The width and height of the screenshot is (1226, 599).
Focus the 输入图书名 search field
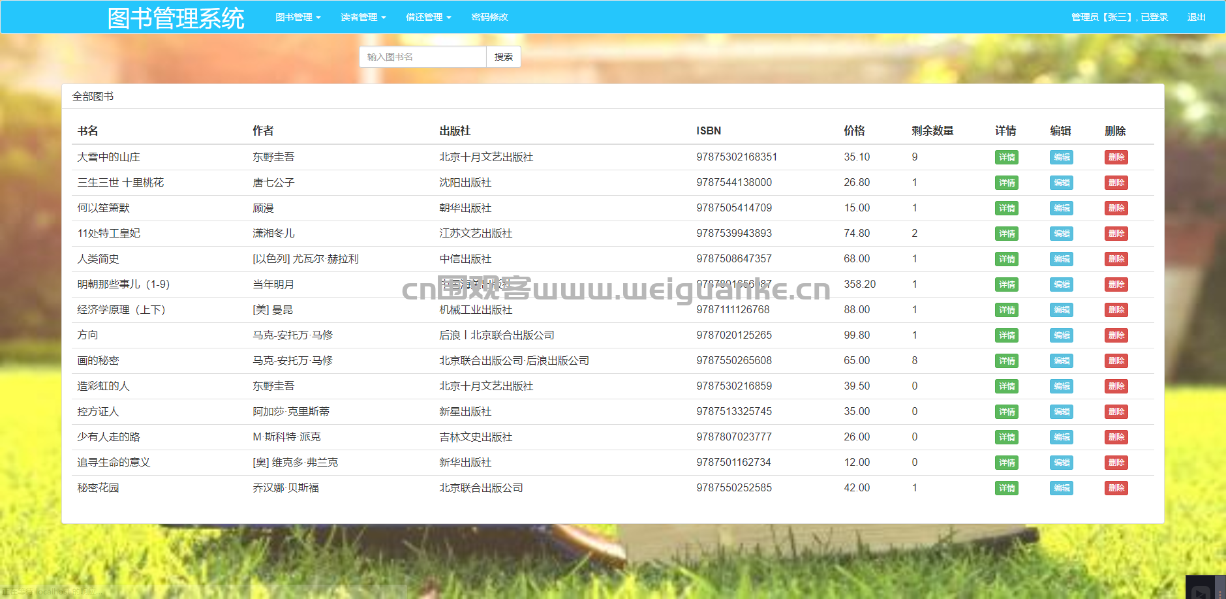423,57
